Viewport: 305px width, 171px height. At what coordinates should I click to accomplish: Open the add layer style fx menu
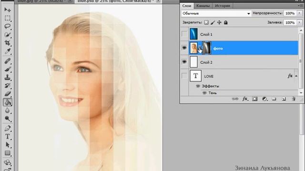[245, 99]
